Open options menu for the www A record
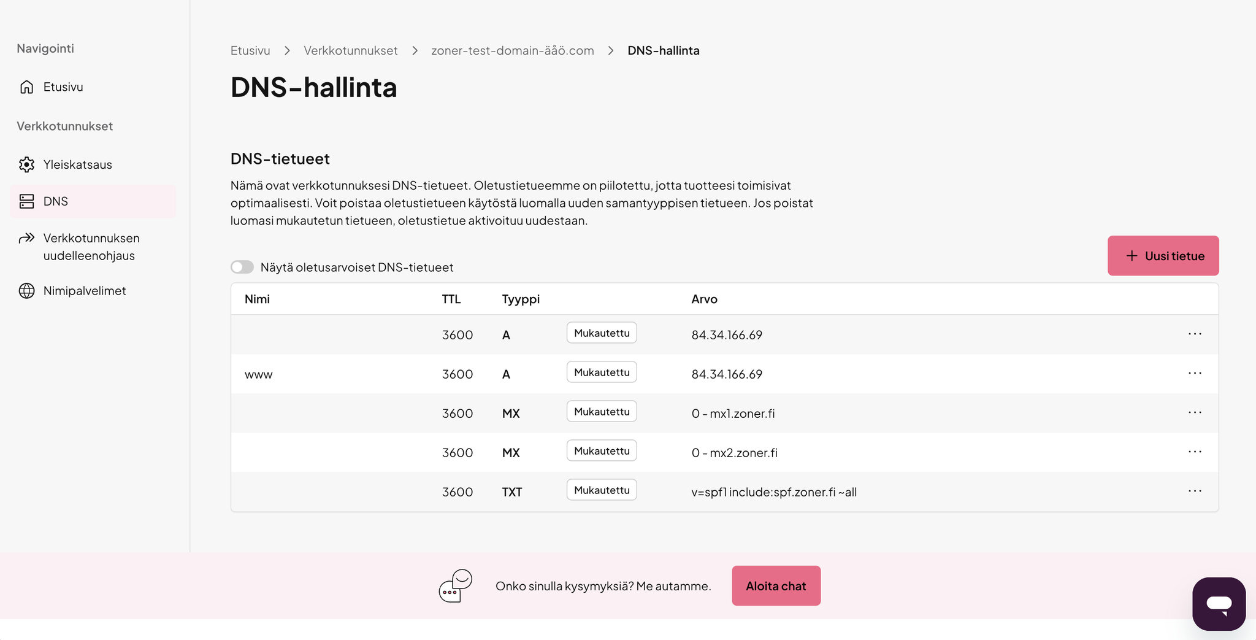The height and width of the screenshot is (640, 1256). pyautogui.click(x=1195, y=373)
